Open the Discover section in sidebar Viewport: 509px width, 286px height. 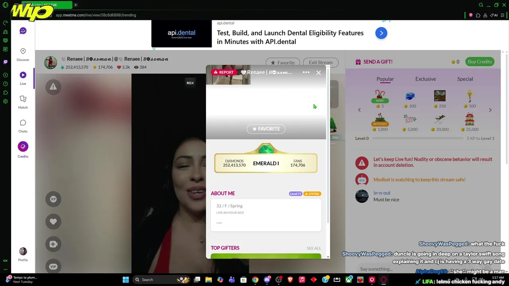click(x=23, y=54)
